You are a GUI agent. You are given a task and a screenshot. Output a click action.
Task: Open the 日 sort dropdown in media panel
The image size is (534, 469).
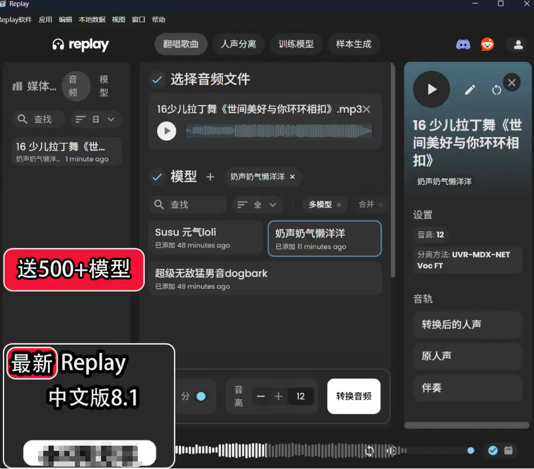96,120
